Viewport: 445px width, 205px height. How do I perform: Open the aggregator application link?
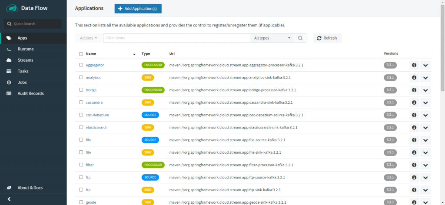point(95,65)
